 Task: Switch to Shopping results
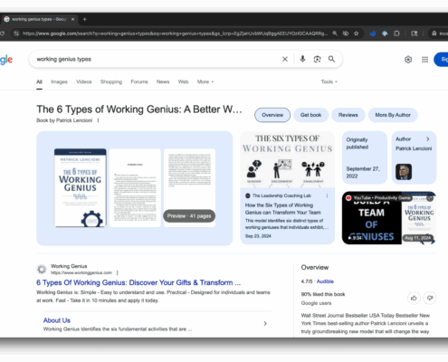tap(111, 81)
